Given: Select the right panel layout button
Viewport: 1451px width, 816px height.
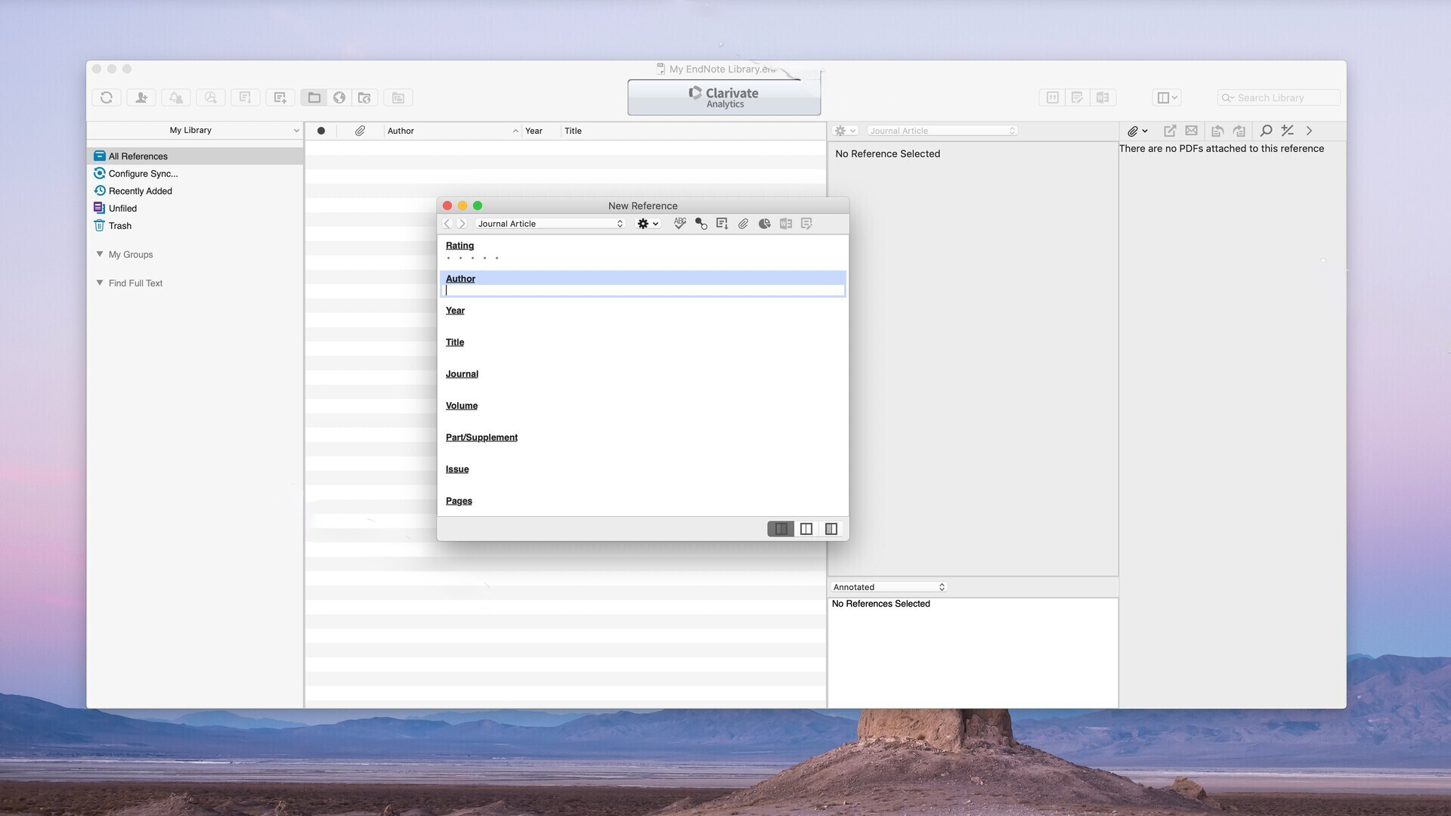Looking at the screenshot, I should coord(831,529).
